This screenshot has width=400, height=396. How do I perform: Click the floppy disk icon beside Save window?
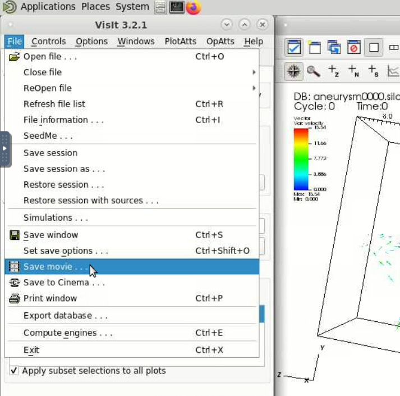(14, 235)
